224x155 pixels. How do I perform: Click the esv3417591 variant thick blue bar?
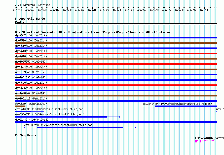click(x=80, y=127)
